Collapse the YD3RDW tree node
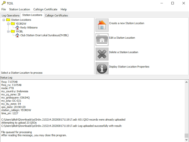This screenshot has width=189, height=142. (8, 24)
